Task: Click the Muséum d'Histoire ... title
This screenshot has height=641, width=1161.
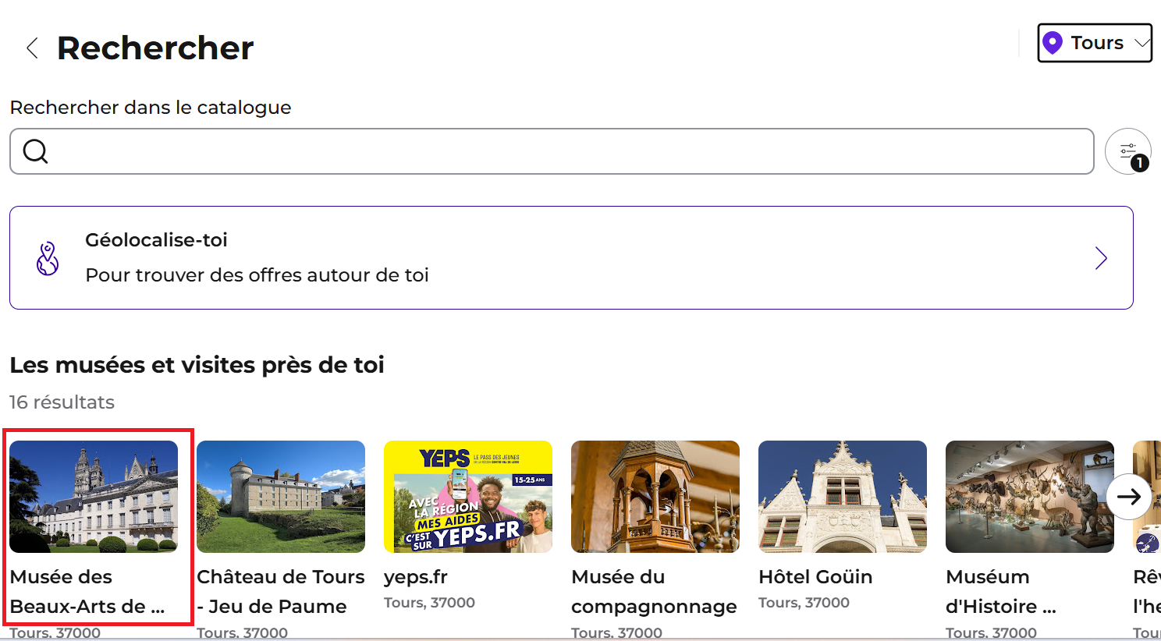Action: point(1001,592)
